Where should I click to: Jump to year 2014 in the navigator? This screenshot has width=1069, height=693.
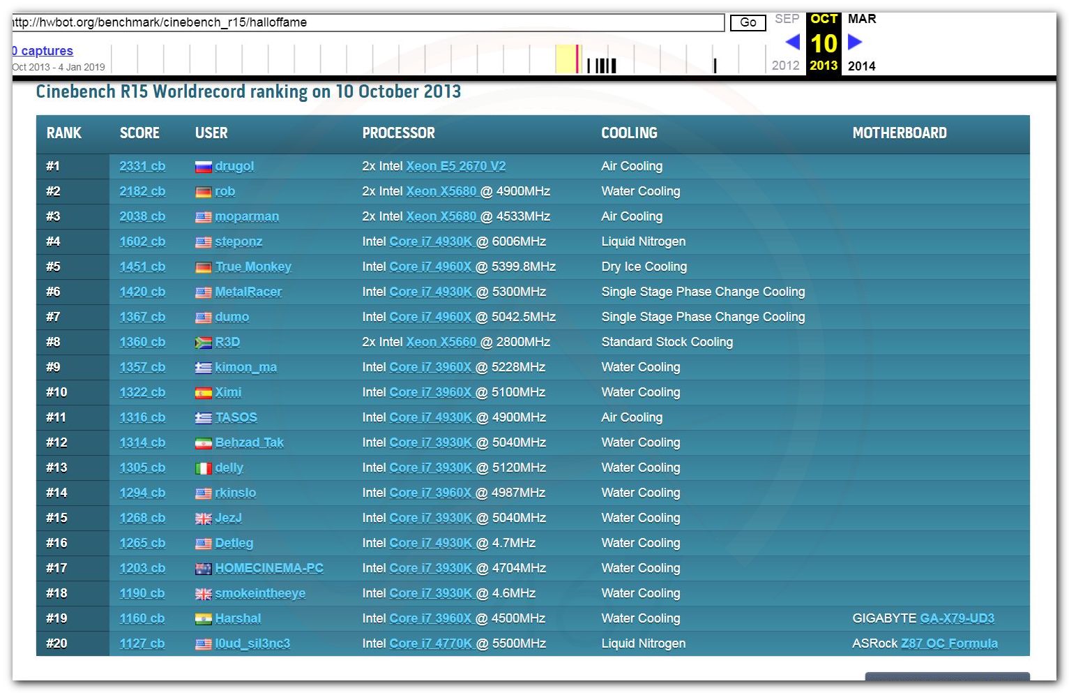point(861,66)
